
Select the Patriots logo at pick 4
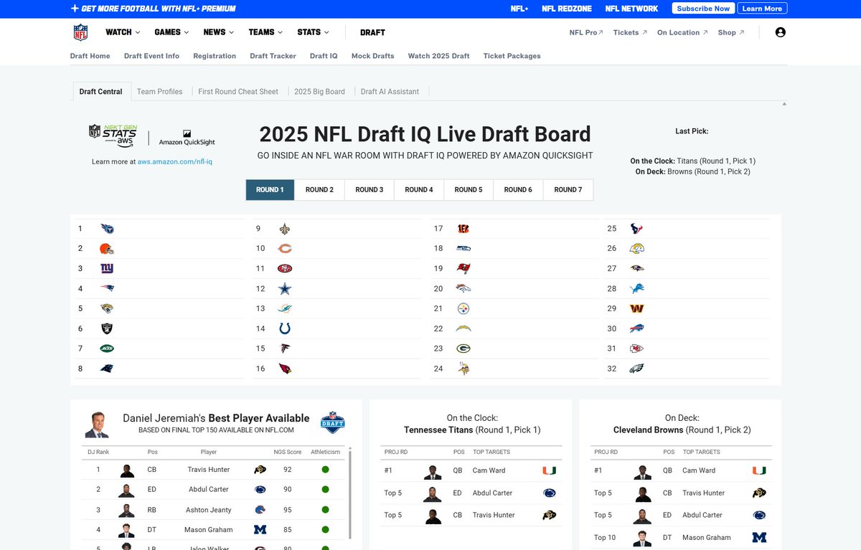coord(107,288)
